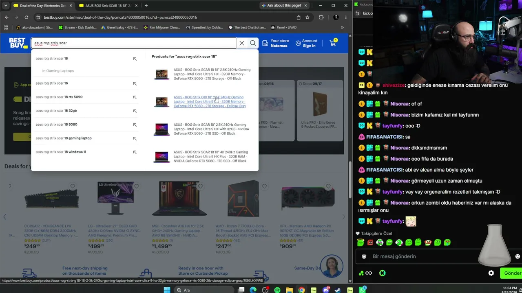The height and width of the screenshot is (293, 522).
Task: Open Discord from the taskbar
Action: point(325,290)
